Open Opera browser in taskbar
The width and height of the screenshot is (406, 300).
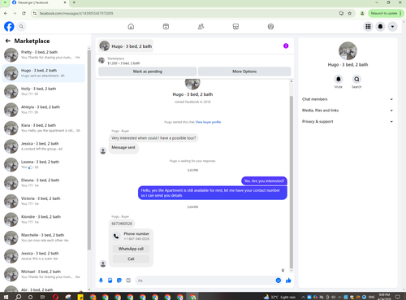[55, 297]
